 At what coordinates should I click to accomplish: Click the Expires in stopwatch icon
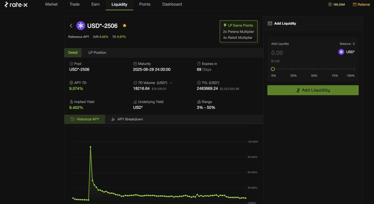pos(199,64)
